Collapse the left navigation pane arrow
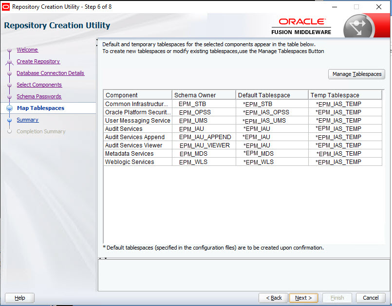 (x=97, y=40)
